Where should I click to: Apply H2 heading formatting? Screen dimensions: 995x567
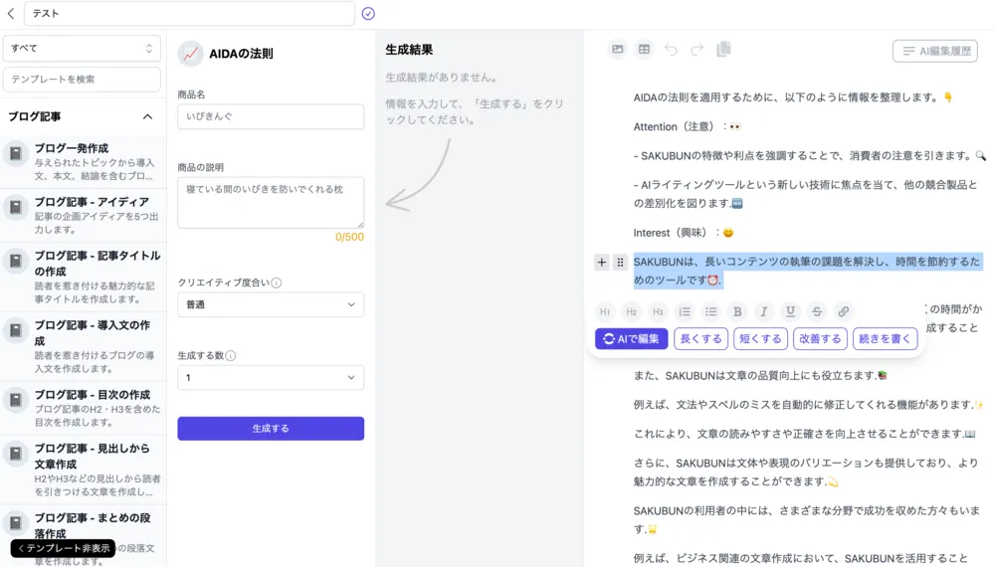632,311
